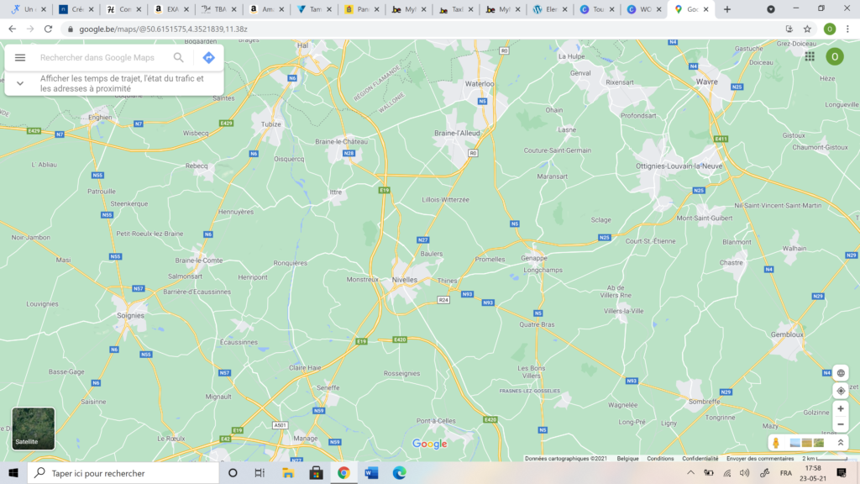The image size is (860, 484).
Task: Click the my location target button
Action: click(841, 391)
